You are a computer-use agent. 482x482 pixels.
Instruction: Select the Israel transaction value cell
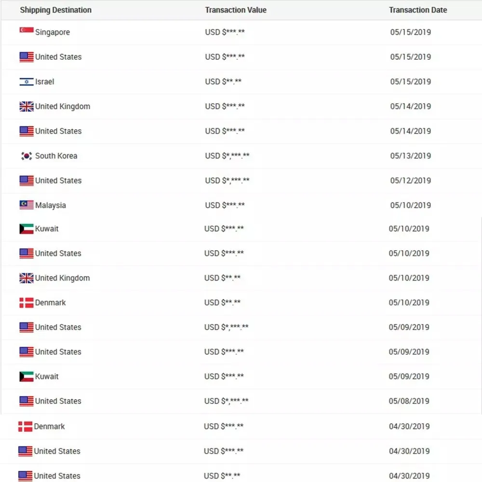tap(223, 81)
